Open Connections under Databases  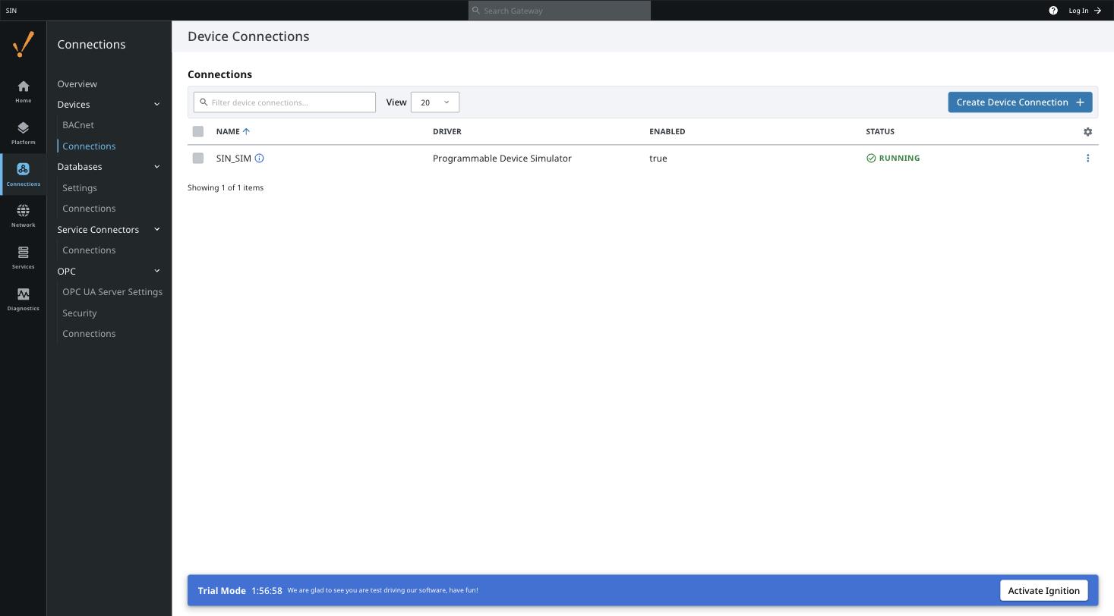(x=89, y=209)
